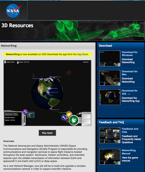Open the Feedback and FAQ link
This screenshot has width=145, height=172.
(130, 130)
